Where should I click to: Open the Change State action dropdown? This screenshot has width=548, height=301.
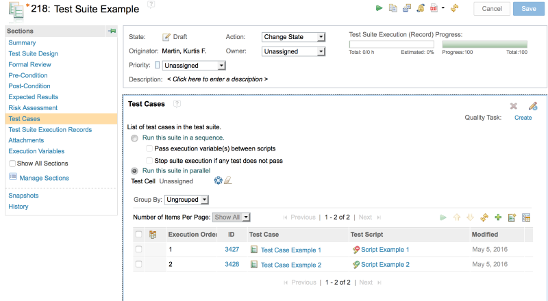click(x=294, y=37)
